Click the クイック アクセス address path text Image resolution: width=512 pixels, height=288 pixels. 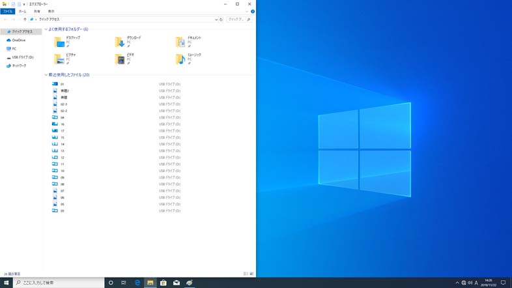click(x=50, y=20)
